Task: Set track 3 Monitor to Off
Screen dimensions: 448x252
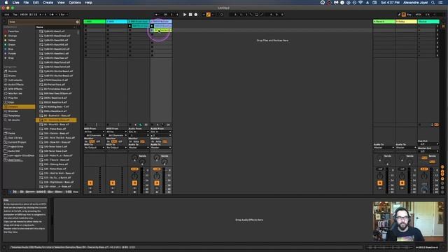Action: 142,141
